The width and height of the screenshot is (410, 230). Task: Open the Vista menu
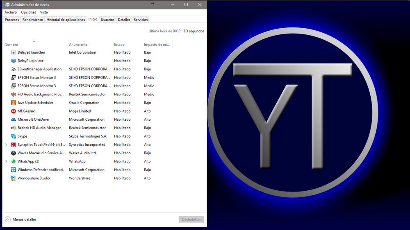click(44, 12)
